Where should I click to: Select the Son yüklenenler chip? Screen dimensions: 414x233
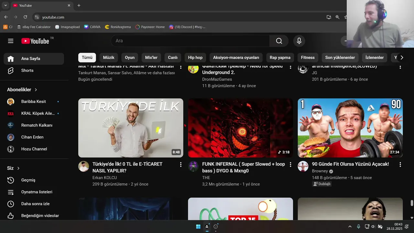coord(340,58)
